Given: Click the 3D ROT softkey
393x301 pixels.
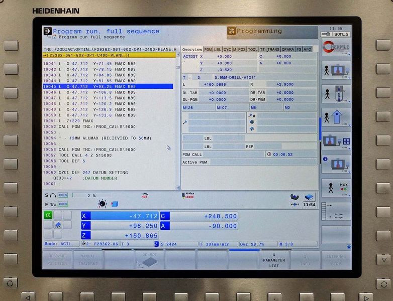Looking at the screenshot, I should (150, 260).
